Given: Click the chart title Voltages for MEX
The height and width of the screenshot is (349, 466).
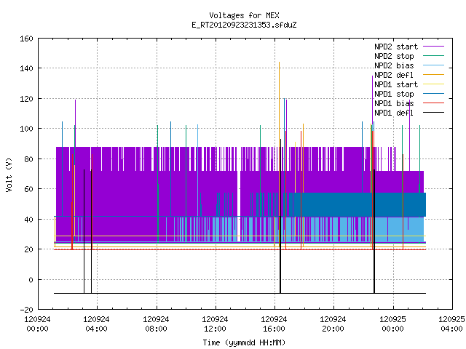Looking at the screenshot, I should point(245,15).
